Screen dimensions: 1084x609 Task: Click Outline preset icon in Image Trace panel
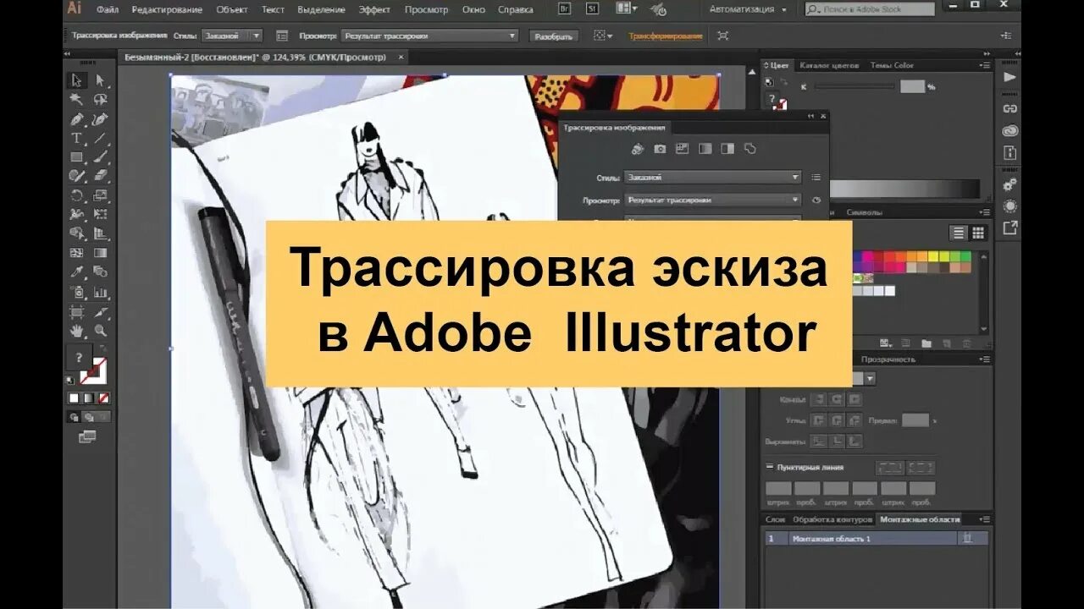749,149
